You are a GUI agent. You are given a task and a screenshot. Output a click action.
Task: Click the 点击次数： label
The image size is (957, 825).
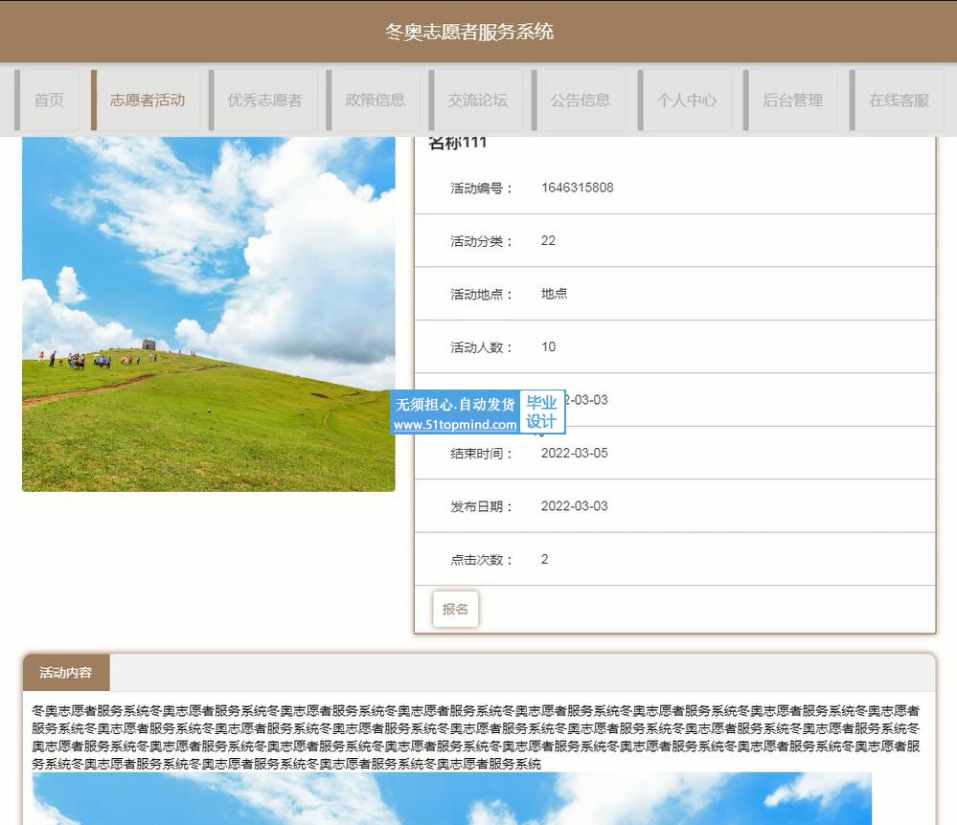tap(481, 560)
